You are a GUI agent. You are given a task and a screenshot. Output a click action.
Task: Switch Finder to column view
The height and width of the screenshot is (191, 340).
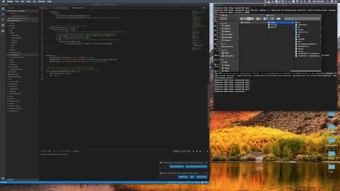[249, 19]
